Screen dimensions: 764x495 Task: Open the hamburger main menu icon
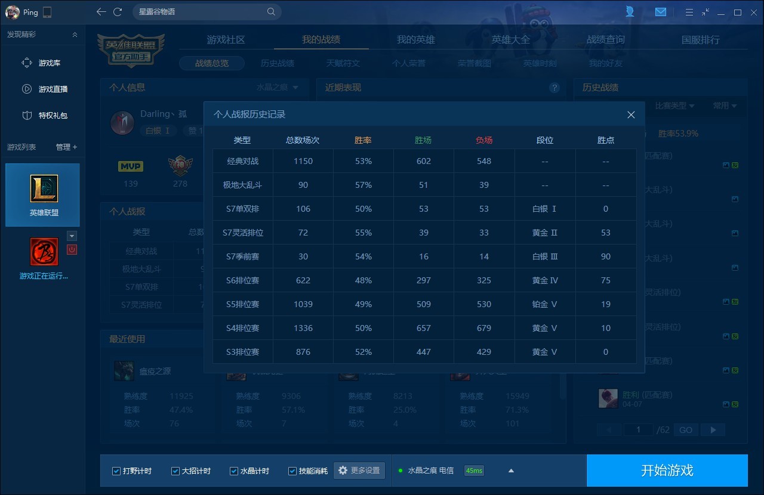[689, 12]
